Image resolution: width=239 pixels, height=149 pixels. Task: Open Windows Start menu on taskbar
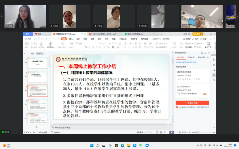pos(92,146)
